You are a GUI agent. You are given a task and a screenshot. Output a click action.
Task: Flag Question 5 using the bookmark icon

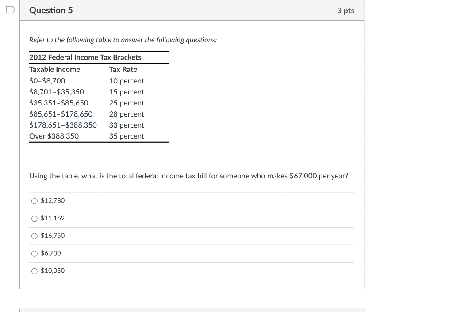click(10, 9)
